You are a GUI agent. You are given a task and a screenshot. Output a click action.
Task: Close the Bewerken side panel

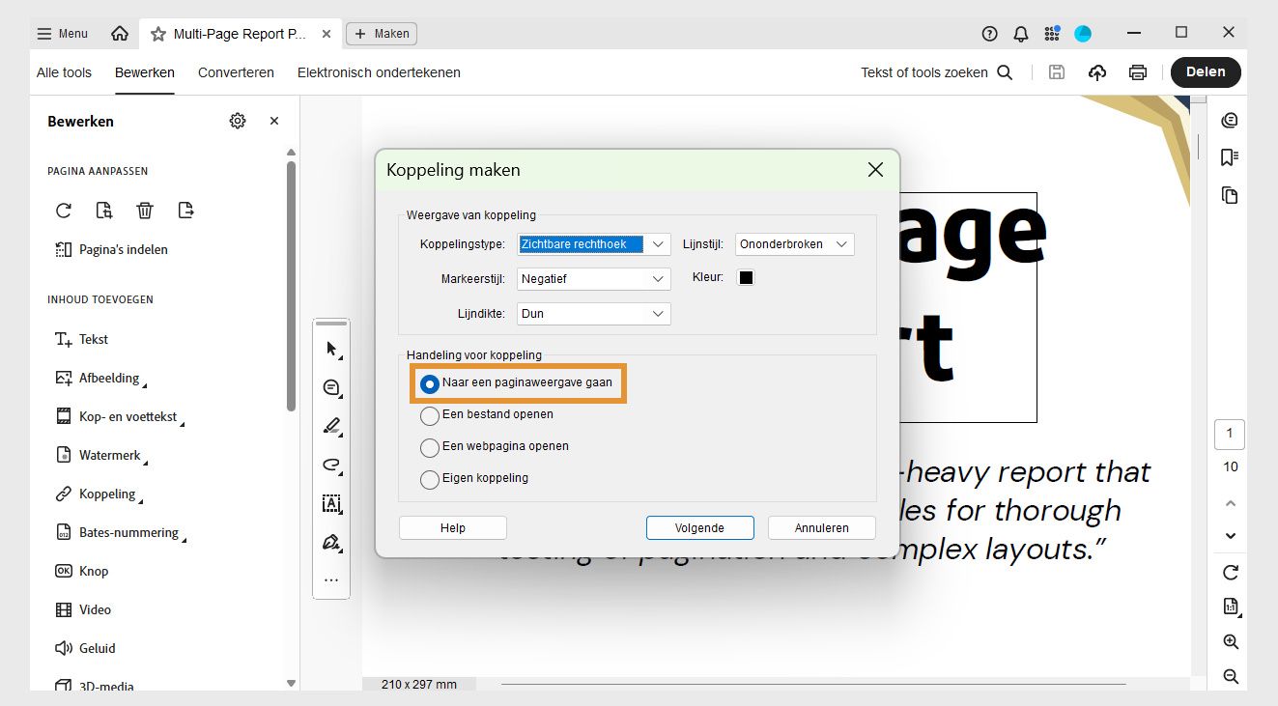tap(274, 121)
